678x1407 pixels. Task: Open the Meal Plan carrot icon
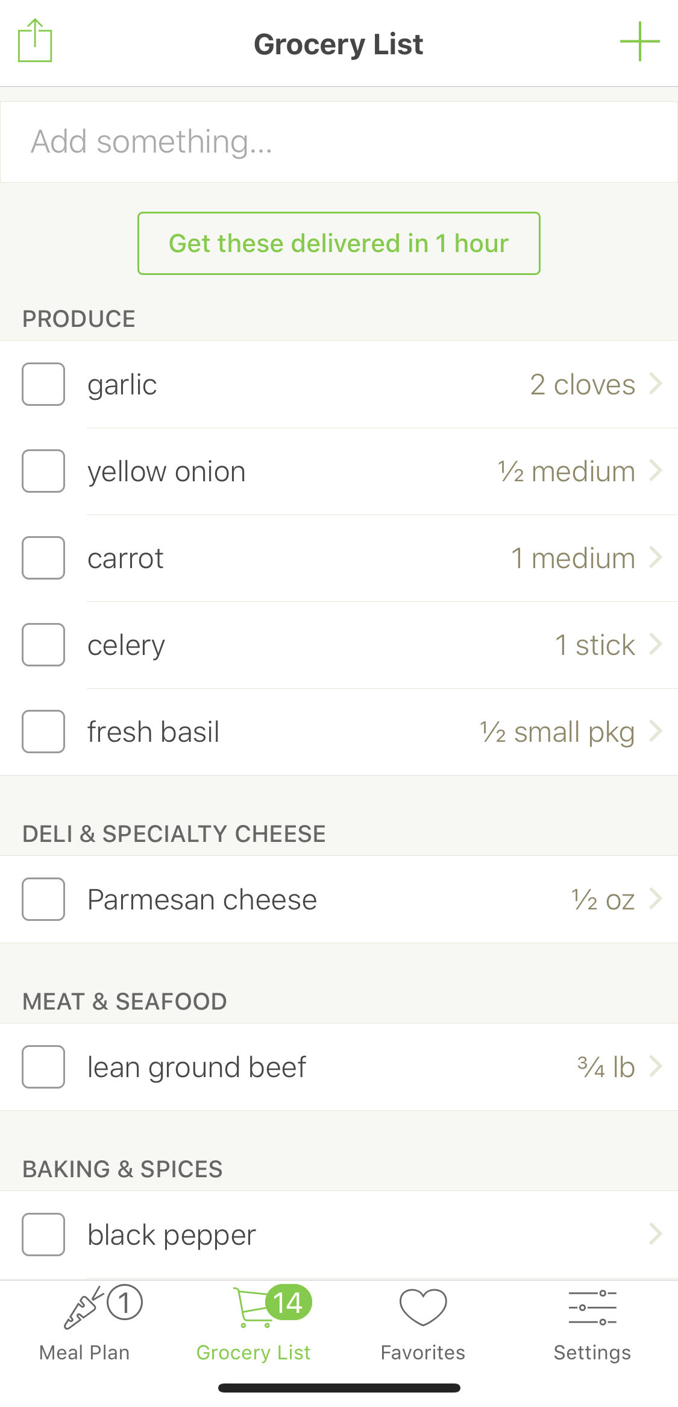[83, 1309]
